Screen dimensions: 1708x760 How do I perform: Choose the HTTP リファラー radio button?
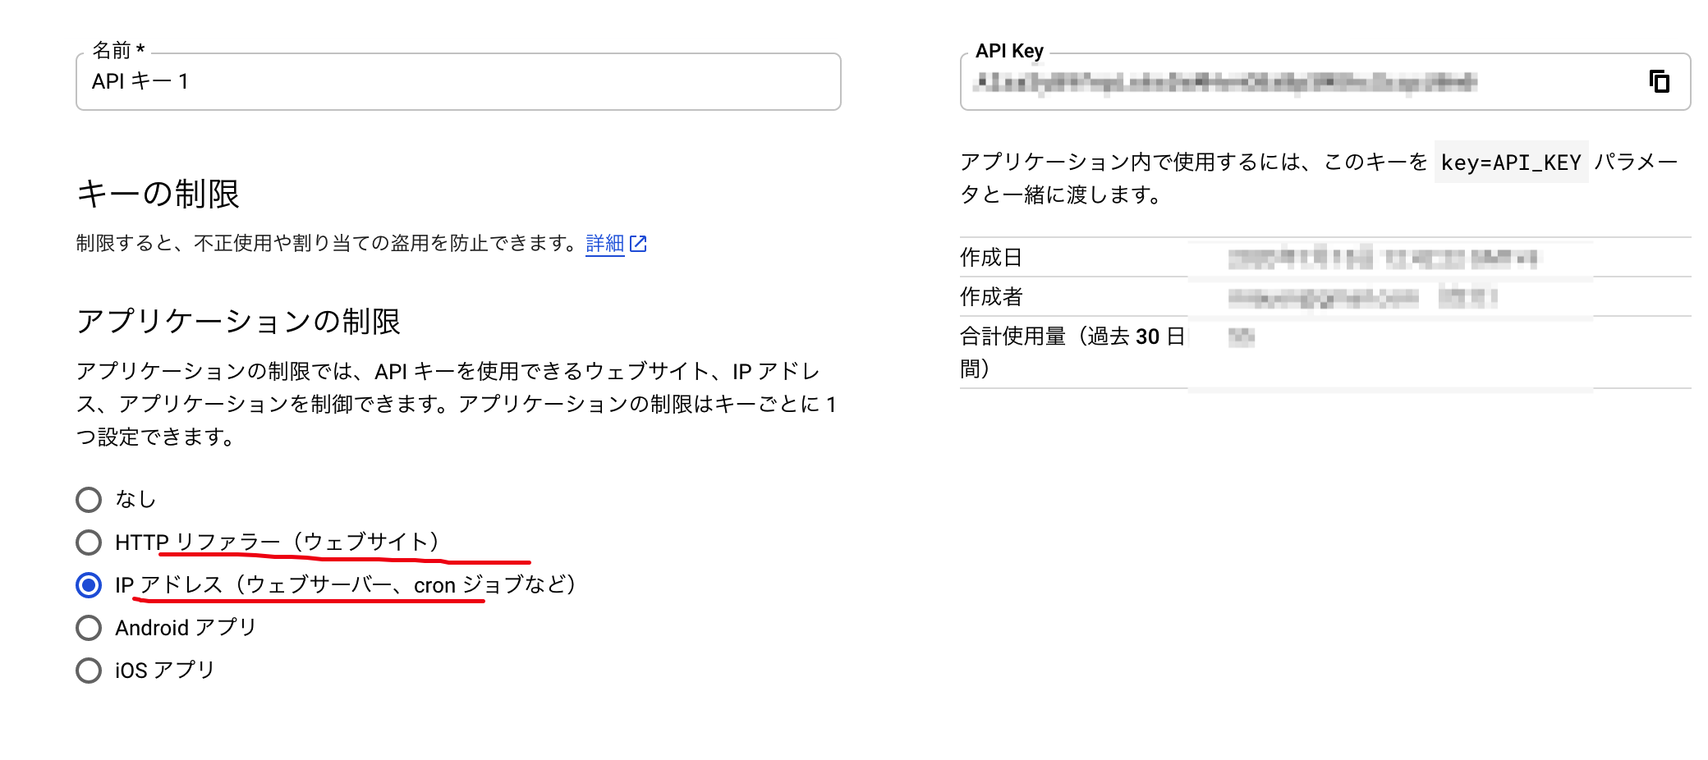[89, 543]
